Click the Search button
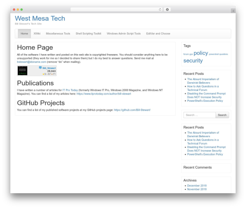Screen dimensions: 246x208 tap(222, 115)
